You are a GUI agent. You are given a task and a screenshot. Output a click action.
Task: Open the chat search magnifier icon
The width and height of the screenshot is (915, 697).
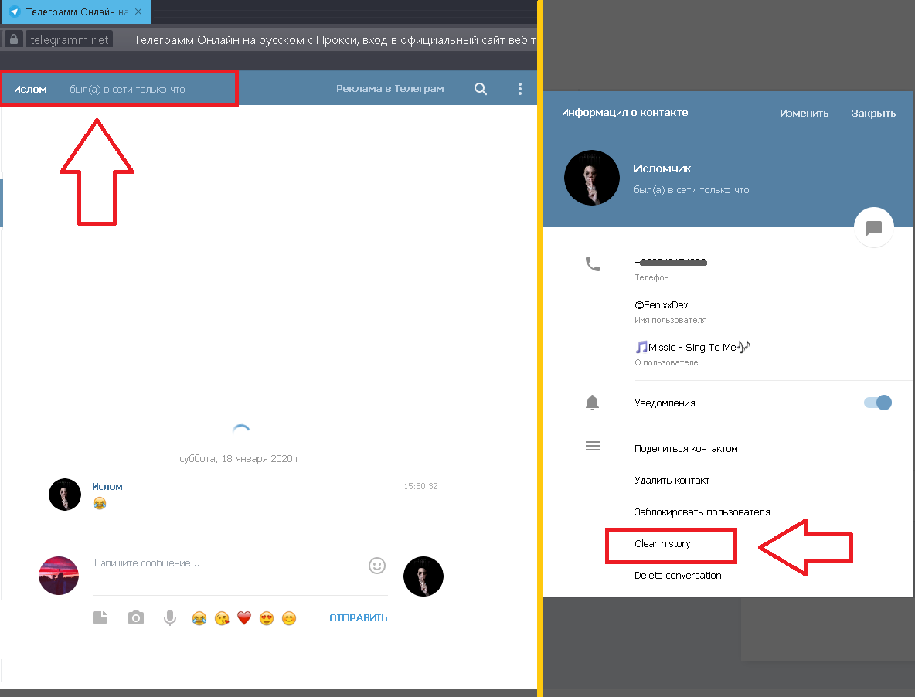click(x=480, y=89)
